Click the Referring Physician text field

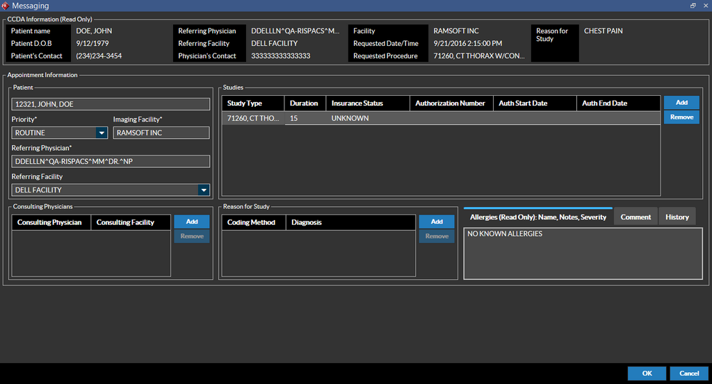[111, 161]
